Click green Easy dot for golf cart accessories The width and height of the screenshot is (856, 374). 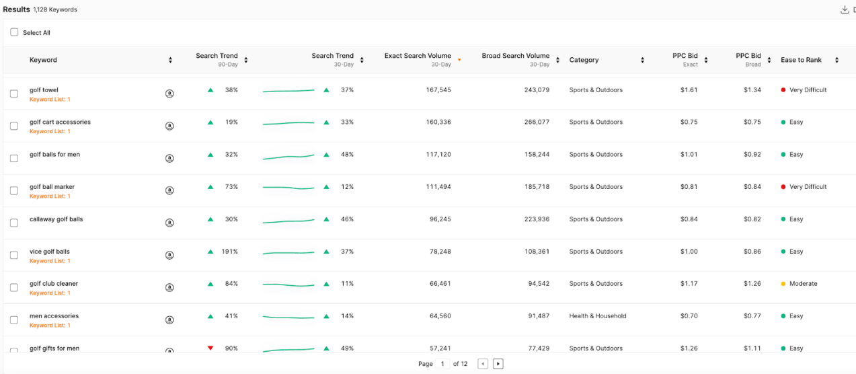(x=783, y=122)
